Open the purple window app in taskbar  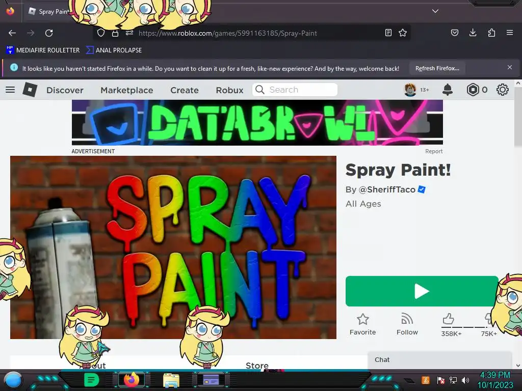(x=211, y=380)
